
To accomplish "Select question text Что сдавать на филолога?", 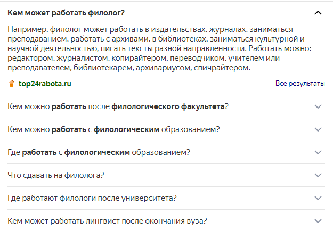I will click(56, 175).
